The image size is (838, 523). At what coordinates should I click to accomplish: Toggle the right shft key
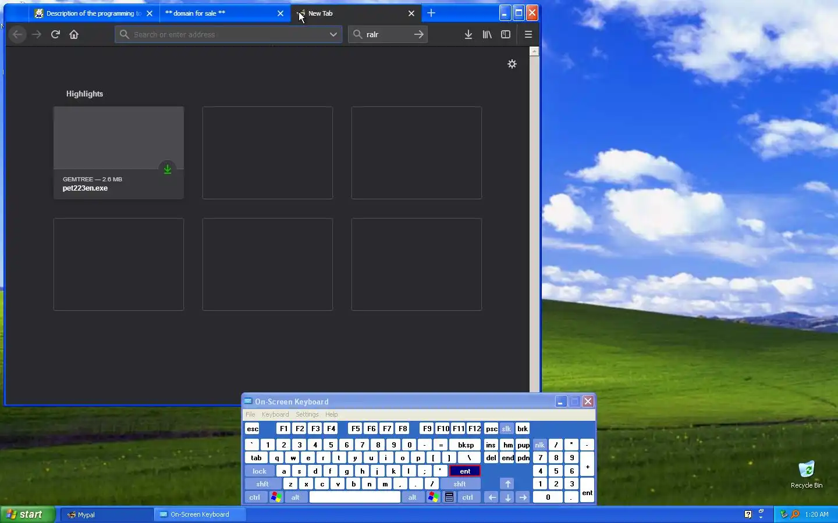(x=460, y=484)
